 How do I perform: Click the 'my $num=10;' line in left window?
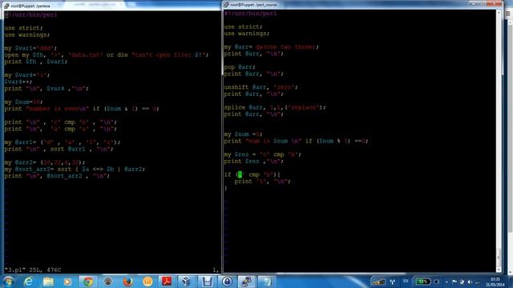point(23,102)
